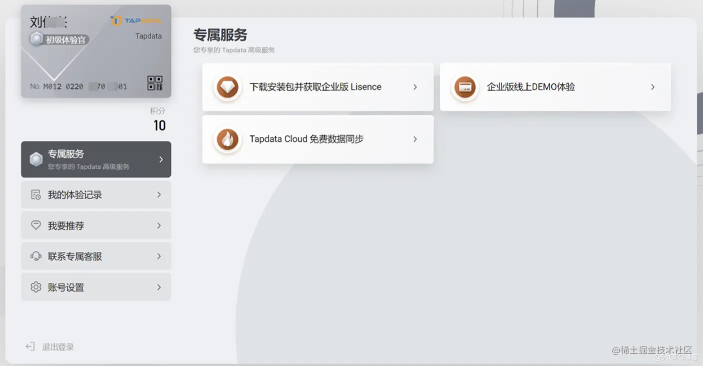Click the gear icon beside 账号设置
Image resolution: width=703 pixels, height=366 pixels.
36,287
